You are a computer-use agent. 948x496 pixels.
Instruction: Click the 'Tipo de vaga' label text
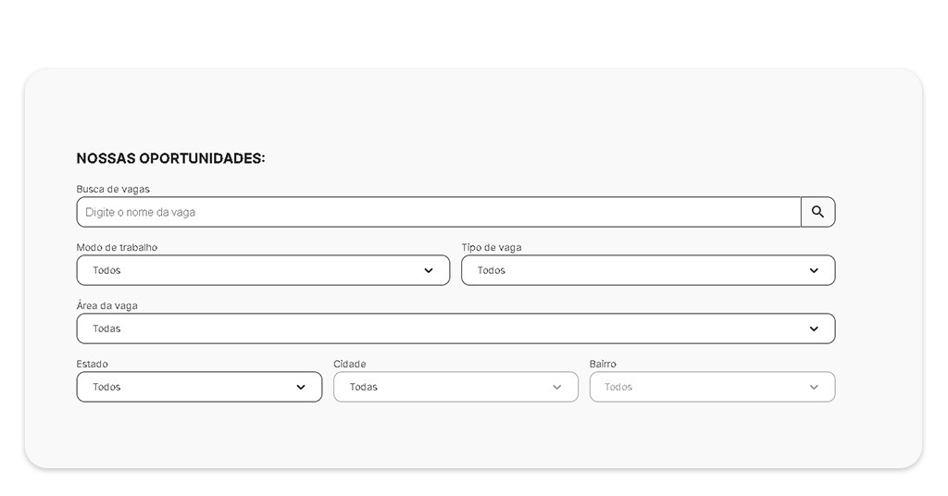tap(492, 247)
